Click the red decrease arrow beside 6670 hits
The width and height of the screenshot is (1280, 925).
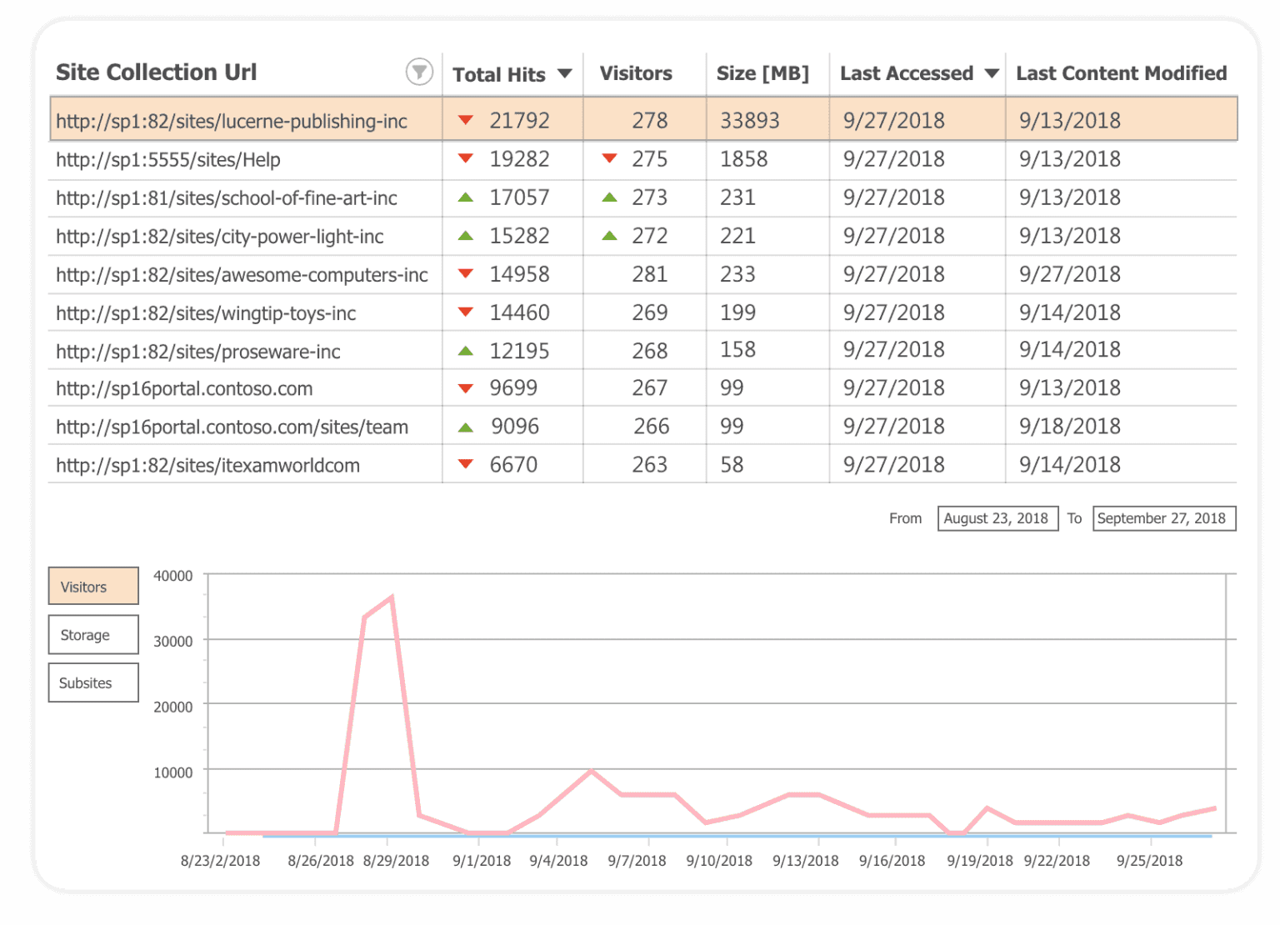[467, 464]
